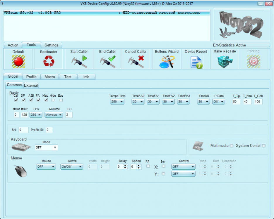Toggle the DF checkbox

coord(24,100)
